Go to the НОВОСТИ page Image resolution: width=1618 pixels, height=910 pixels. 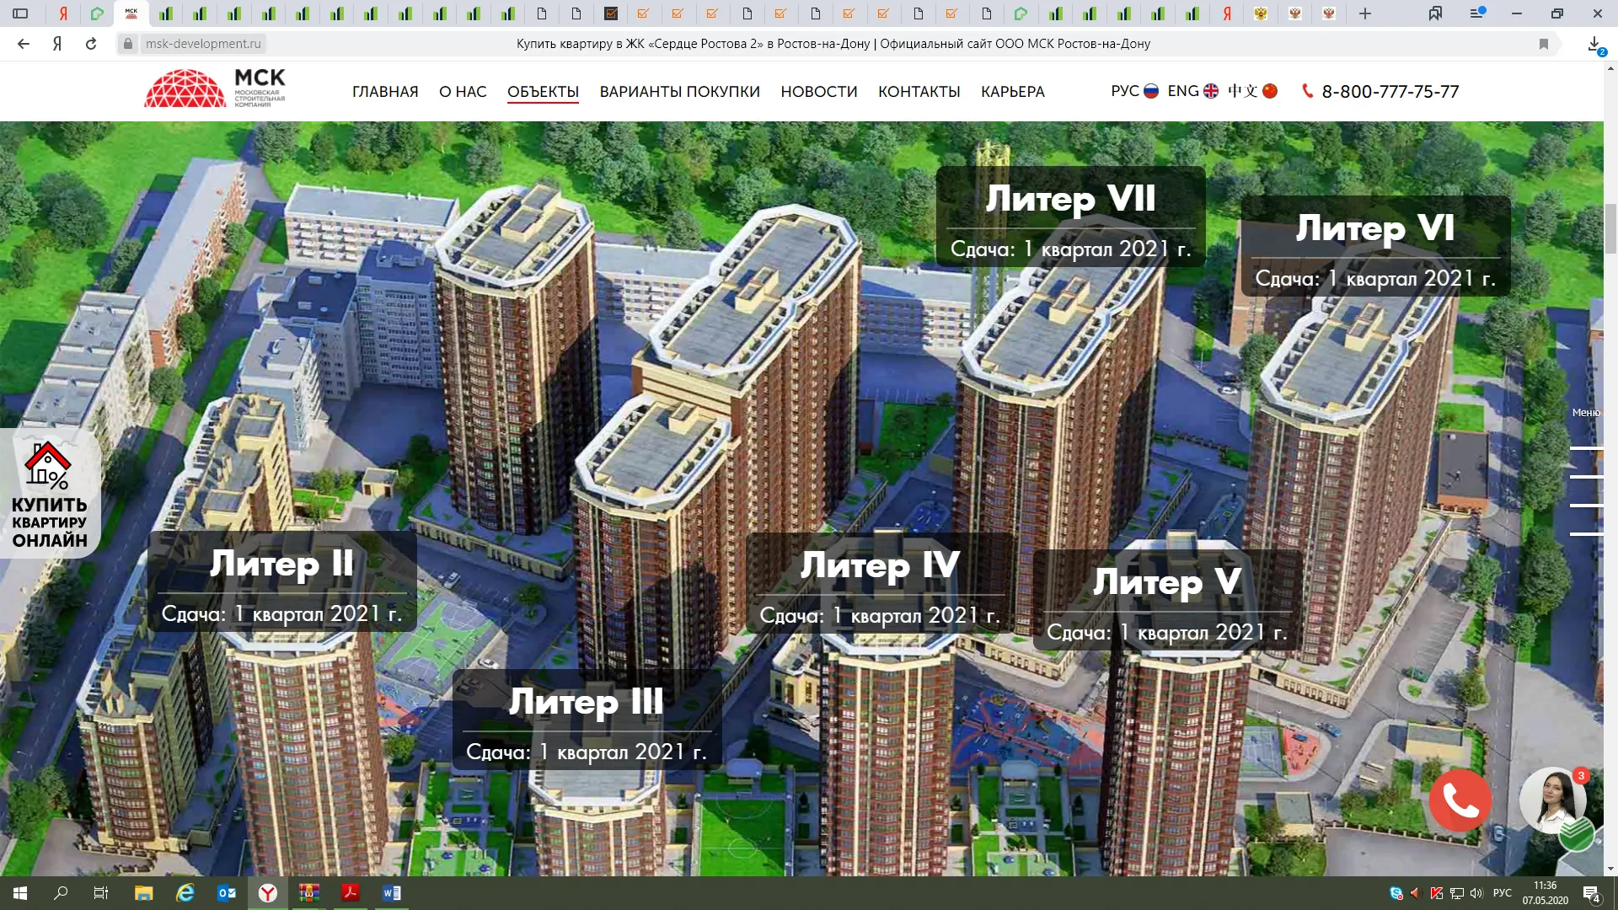pos(818,92)
